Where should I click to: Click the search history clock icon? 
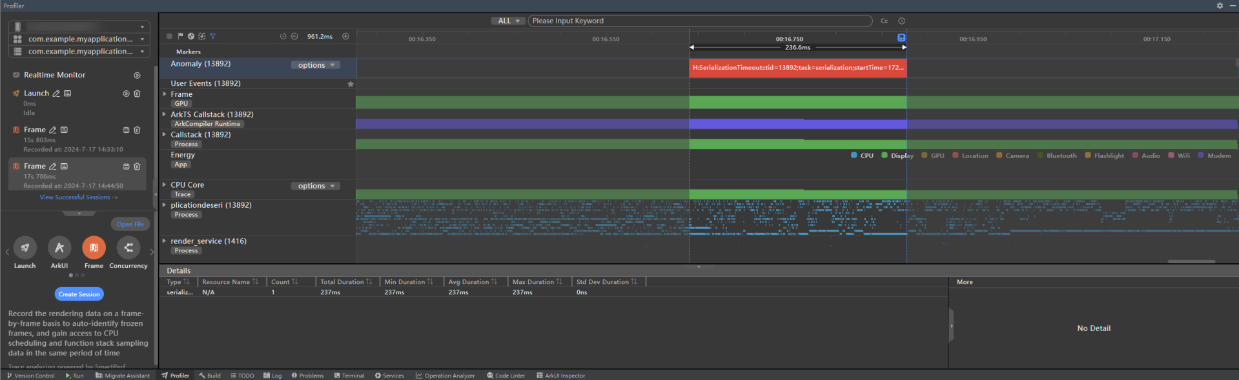[x=901, y=21]
